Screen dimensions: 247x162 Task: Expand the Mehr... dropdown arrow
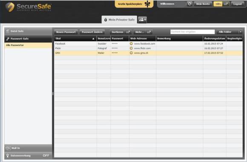tap(149, 32)
